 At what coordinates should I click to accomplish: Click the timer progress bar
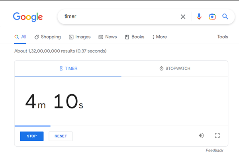pos(121,126)
